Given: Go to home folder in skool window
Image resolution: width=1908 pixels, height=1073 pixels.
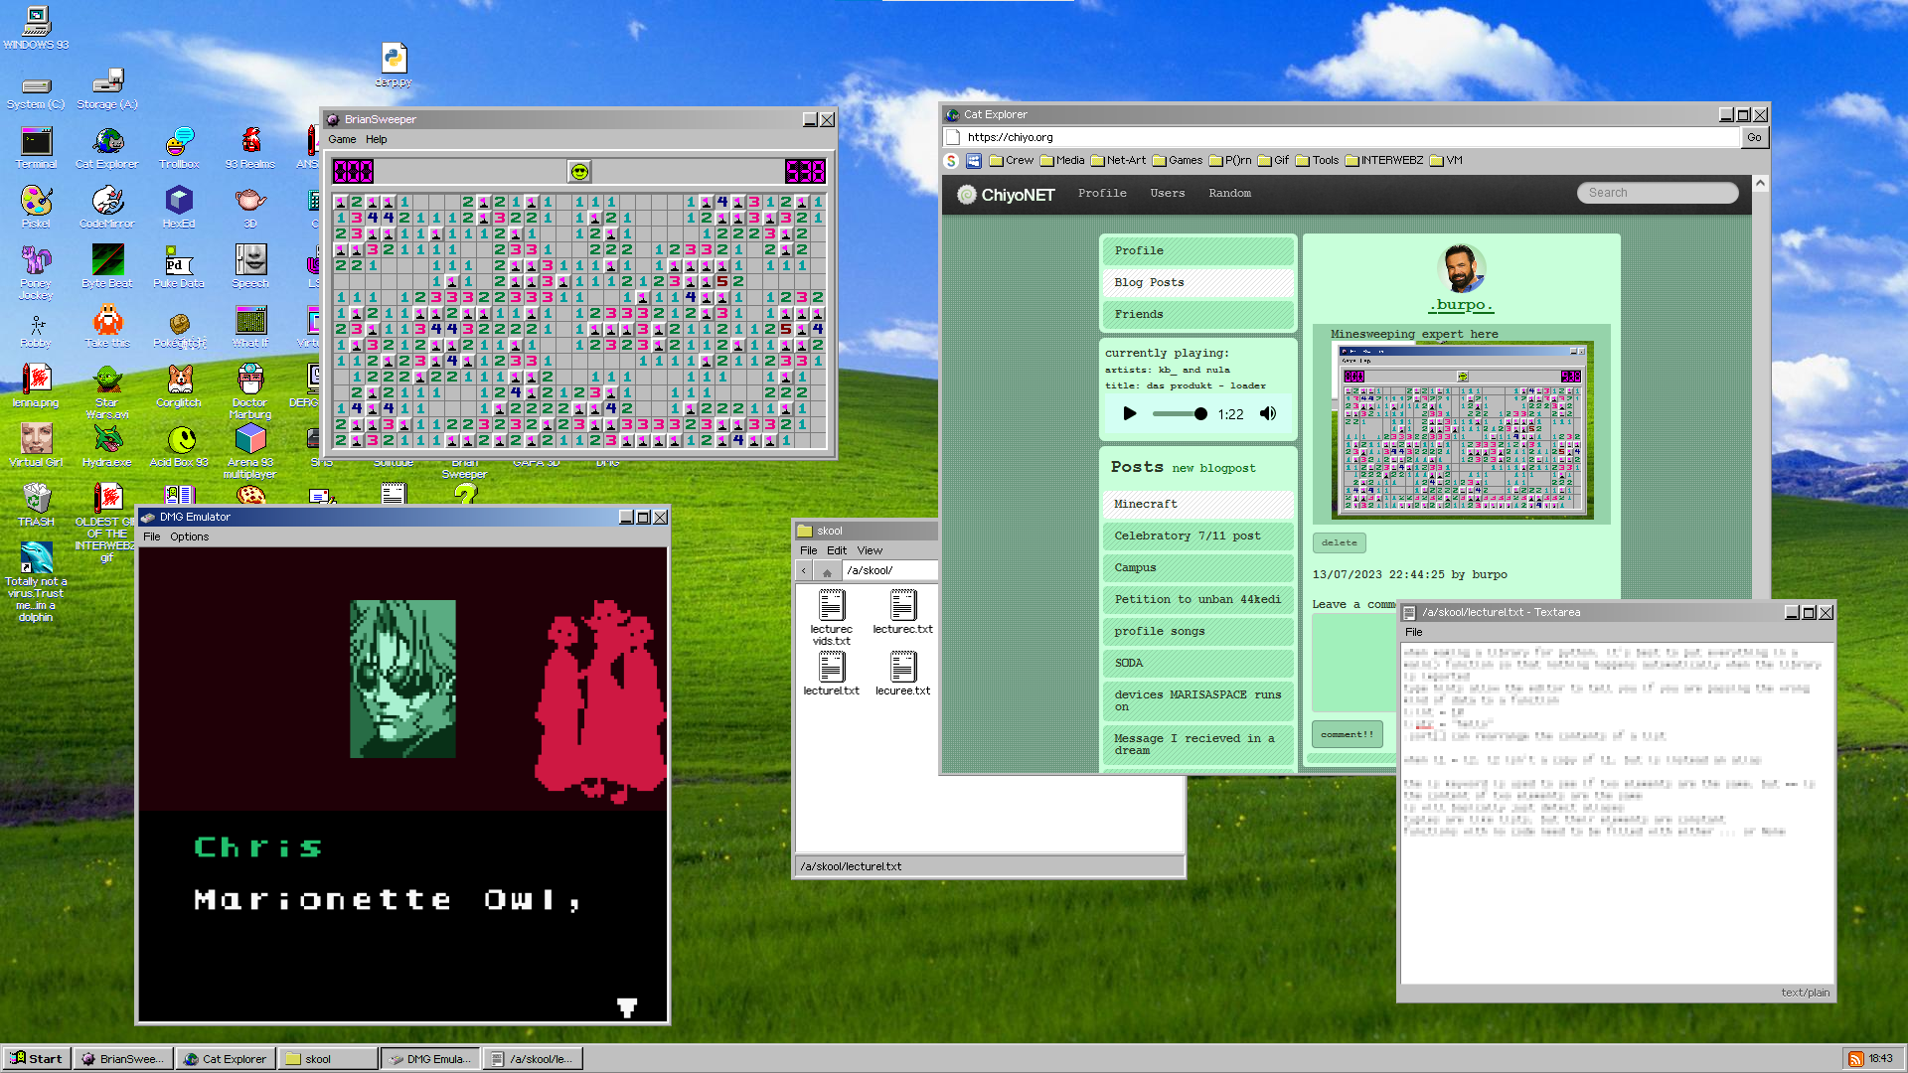Looking at the screenshot, I should (827, 571).
